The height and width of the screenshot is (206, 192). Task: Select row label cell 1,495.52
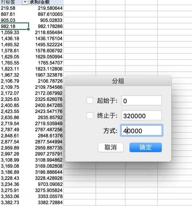tap(14, 45)
